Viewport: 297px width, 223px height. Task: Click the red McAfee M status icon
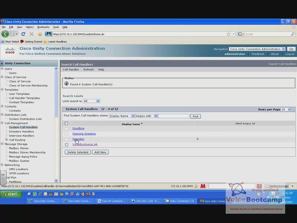click(x=203, y=186)
